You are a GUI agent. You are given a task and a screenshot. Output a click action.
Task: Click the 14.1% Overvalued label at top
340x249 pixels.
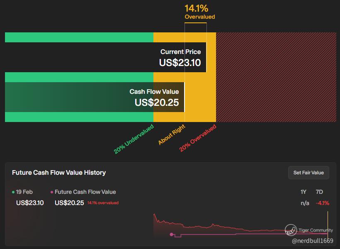tap(200, 12)
